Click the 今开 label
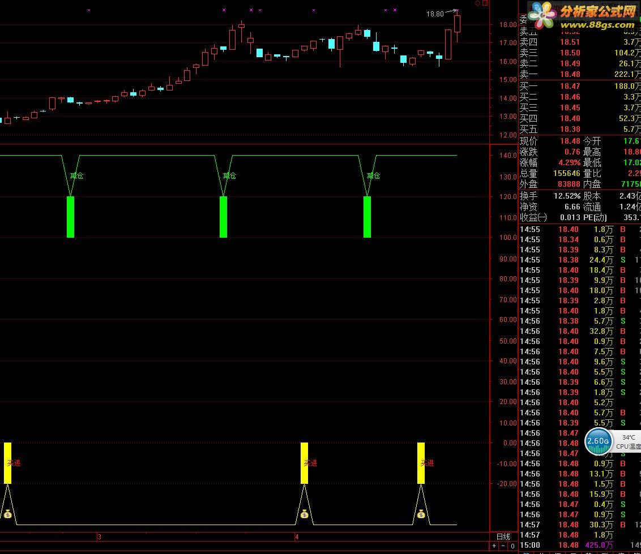641x554 pixels. point(592,141)
